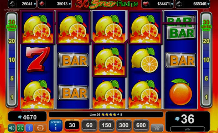Click the grey home icon button
The height and width of the screenshot is (133, 218).
(x=157, y=128)
